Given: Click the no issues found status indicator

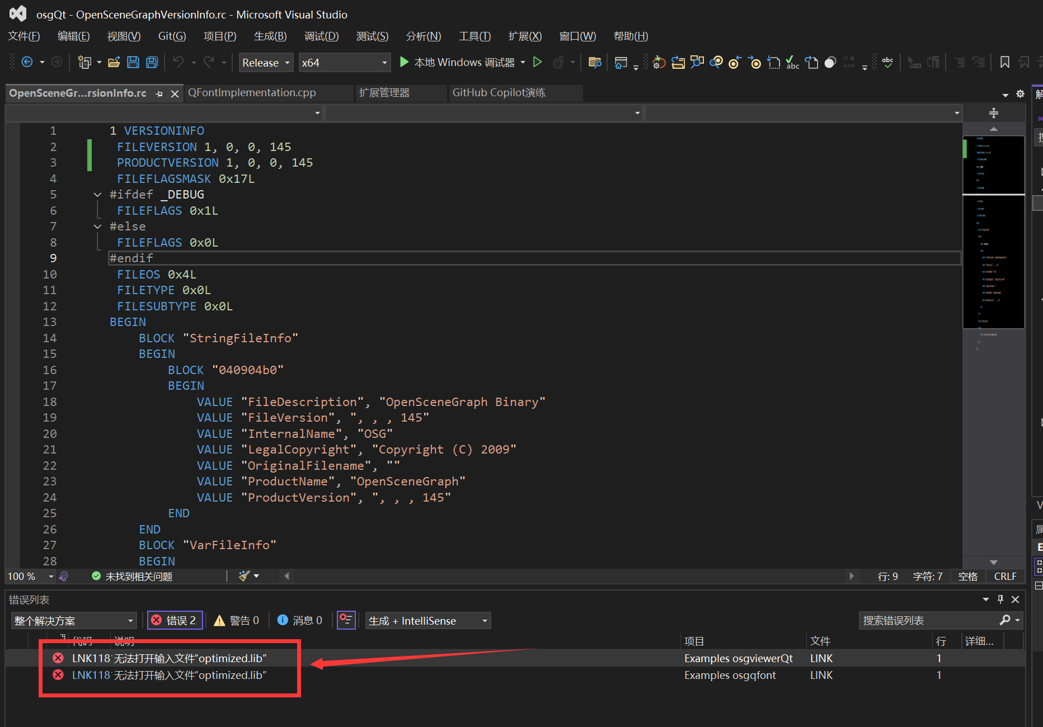Looking at the screenshot, I should point(133,576).
